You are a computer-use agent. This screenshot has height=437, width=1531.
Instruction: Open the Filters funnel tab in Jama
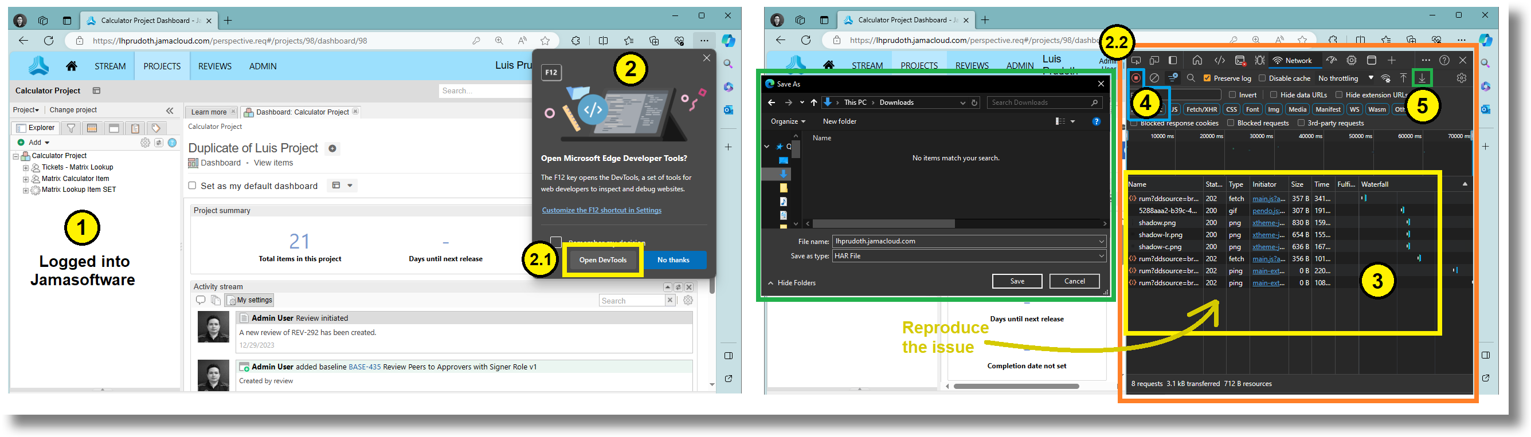point(71,128)
